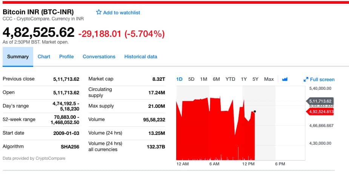
Task: Click the Market cap value 8.32T
Action: point(159,79)
